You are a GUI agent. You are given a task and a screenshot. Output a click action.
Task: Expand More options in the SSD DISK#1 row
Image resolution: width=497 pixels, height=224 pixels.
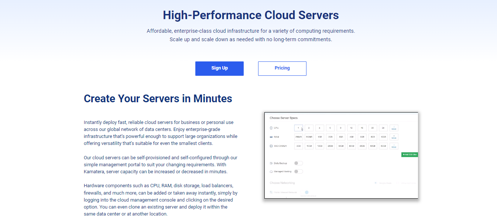pyautogui.click(x=394, y=146)
